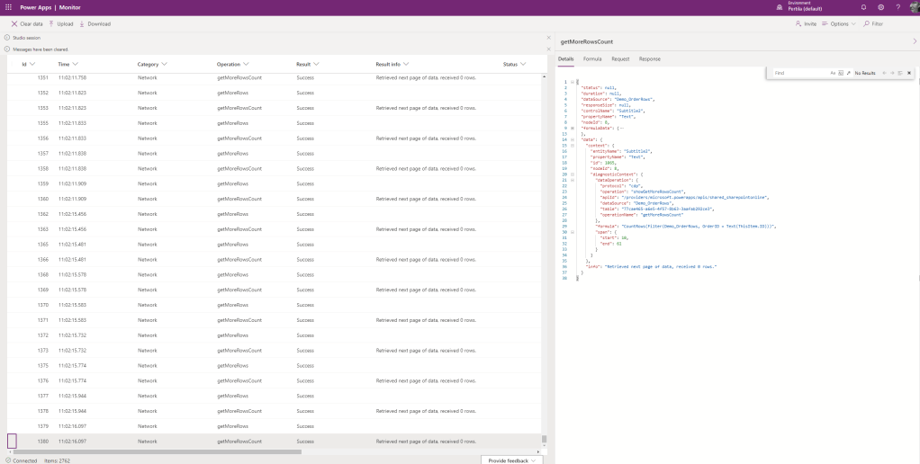This screenshot has width=920, height=464.
Task: Open the Category column filter dropdown
Action: (x=164, y=65)
